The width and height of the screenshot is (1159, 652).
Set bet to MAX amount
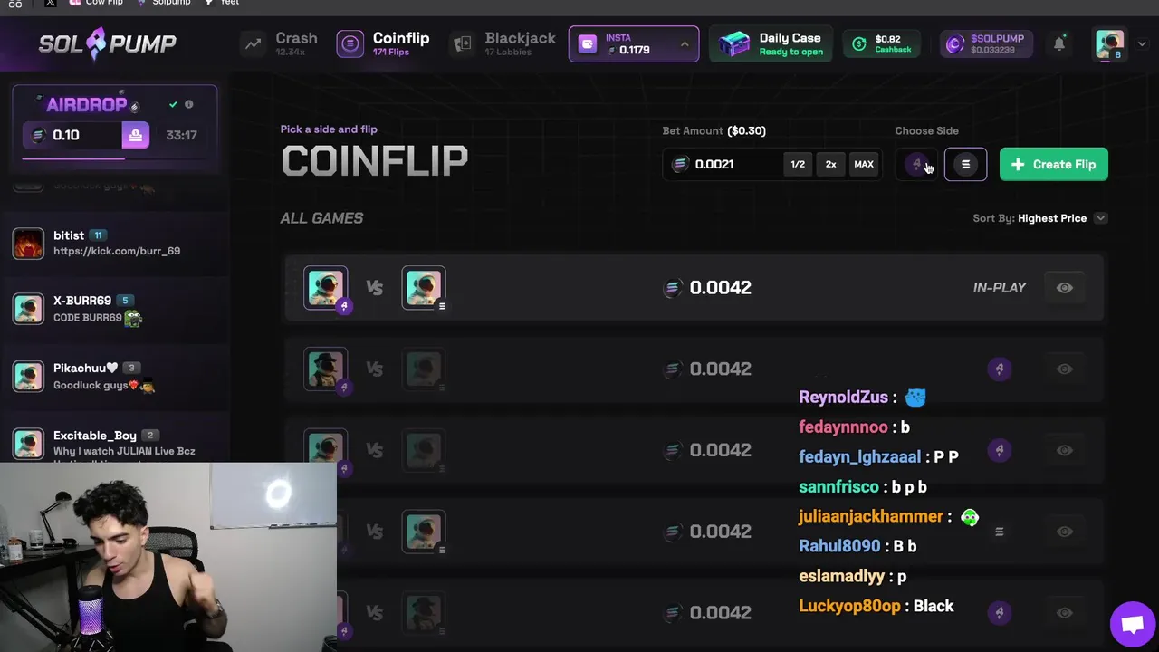(863, 164)
